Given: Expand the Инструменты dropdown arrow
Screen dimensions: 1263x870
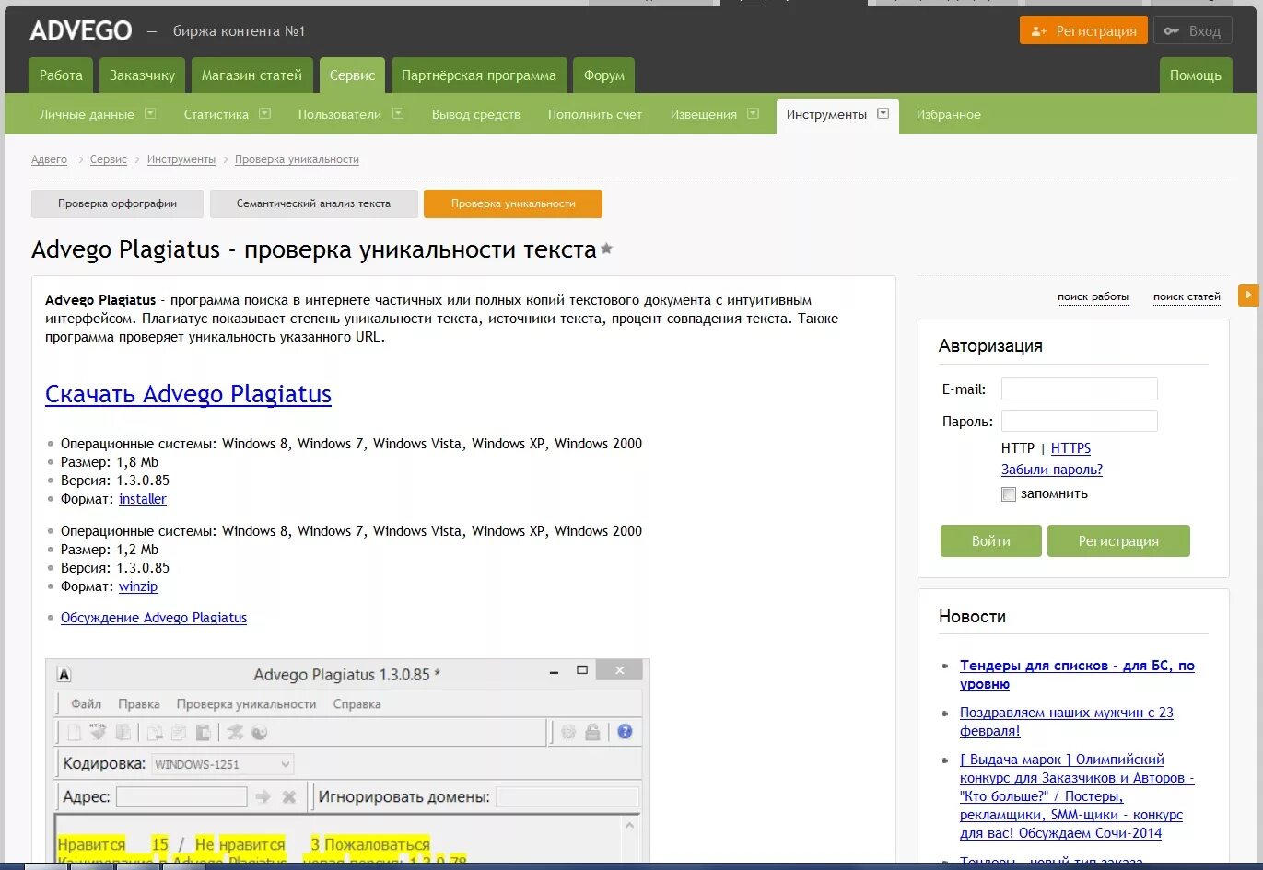Looking at the screenshot, I should click(x=883, y=113).
